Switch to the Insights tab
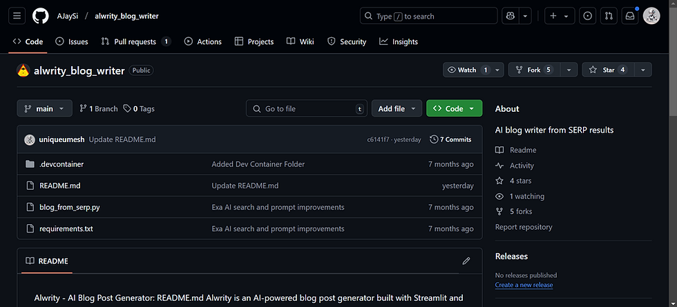This screenshot has width=677, height=307. tap(399, 41)
